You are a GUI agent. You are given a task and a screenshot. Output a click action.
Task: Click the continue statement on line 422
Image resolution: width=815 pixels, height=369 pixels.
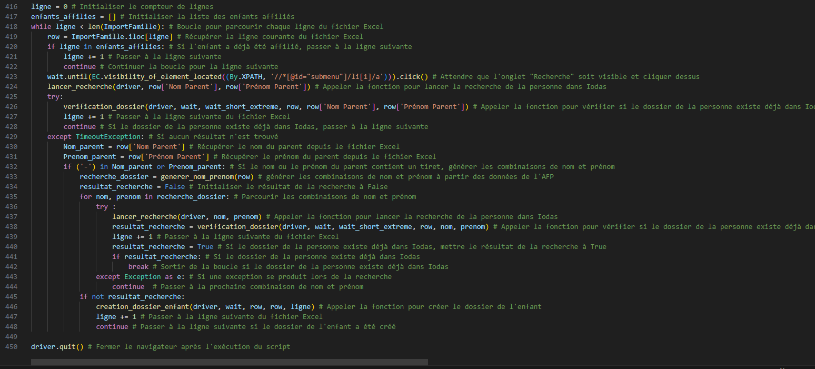pyautogui.click(x=79, y=66)
